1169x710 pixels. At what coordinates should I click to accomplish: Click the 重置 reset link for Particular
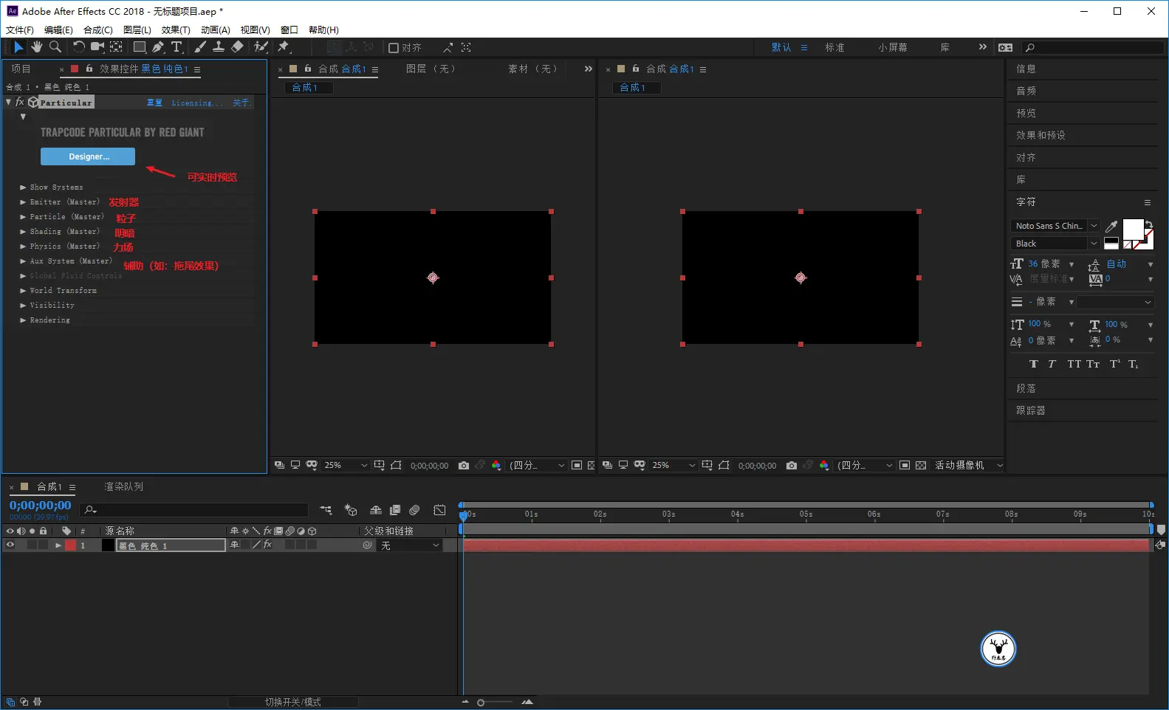154,103
